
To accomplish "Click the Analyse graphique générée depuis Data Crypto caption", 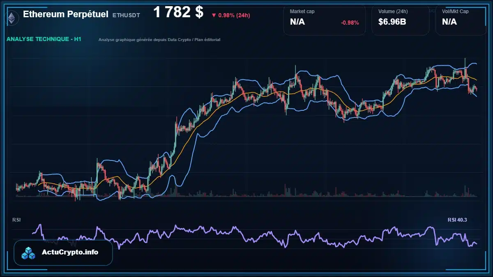I will coord(159,40).
